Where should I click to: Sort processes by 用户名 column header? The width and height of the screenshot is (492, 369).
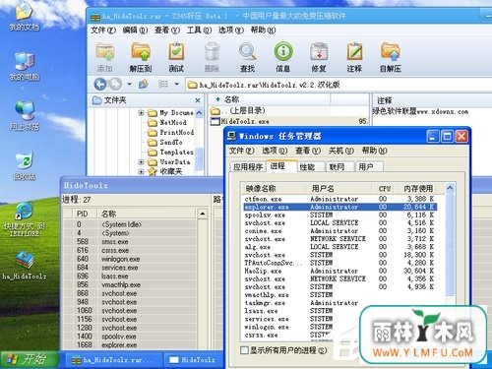[338, 189]
